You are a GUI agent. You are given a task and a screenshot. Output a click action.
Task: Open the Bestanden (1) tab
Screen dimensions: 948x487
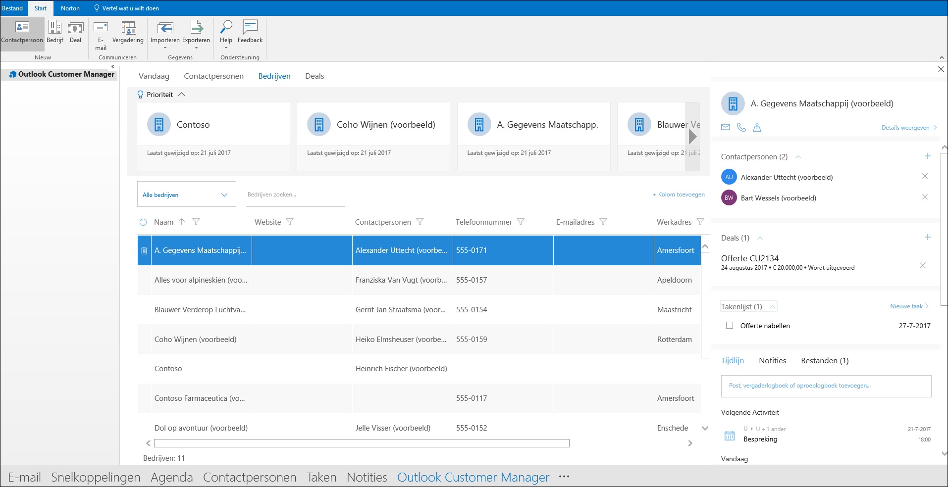click(825, 360)
